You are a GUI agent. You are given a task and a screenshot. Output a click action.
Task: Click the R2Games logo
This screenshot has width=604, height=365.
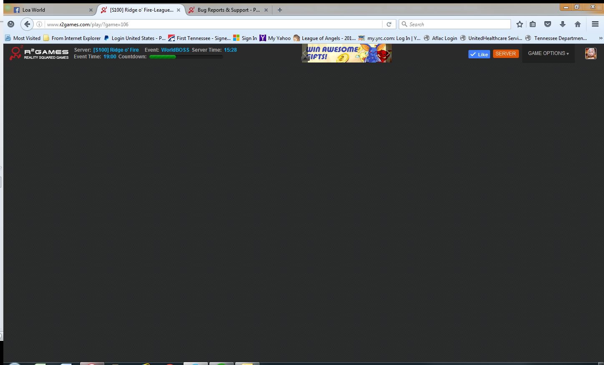click(x=39, y=53)
